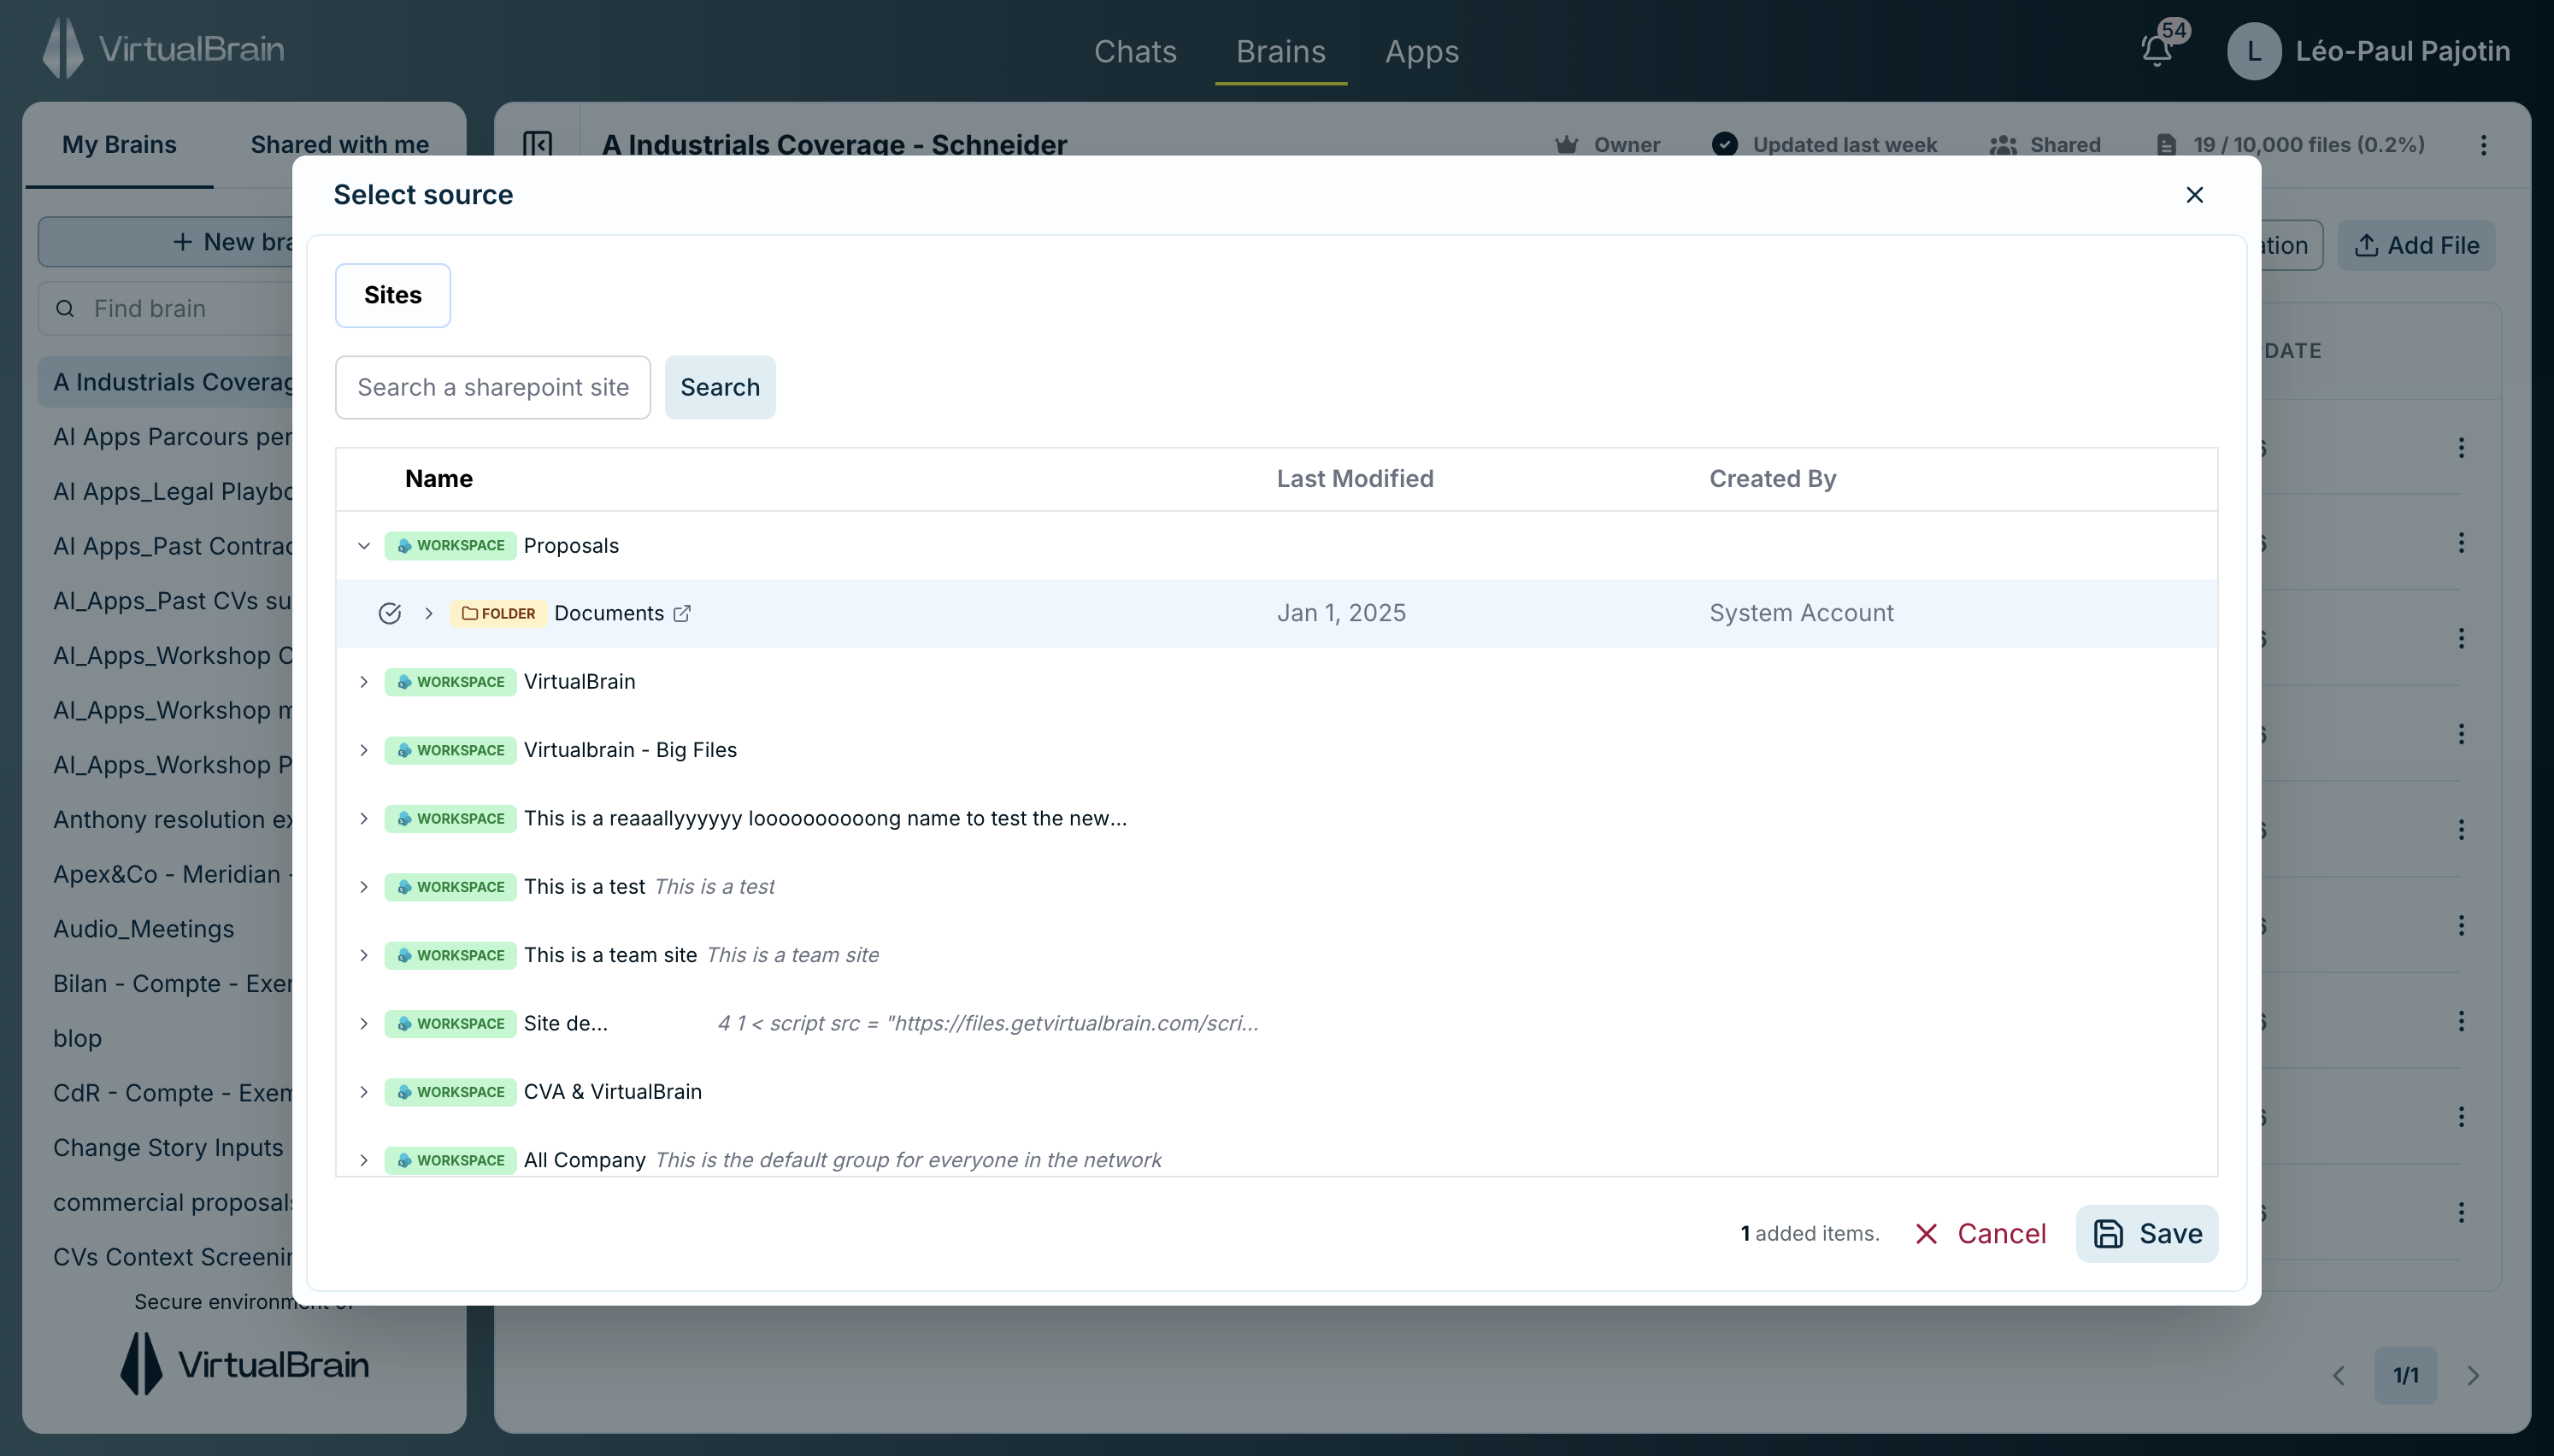Go to previous page arrow
This screenshot has width=2554, height=1456.
2339,1376
